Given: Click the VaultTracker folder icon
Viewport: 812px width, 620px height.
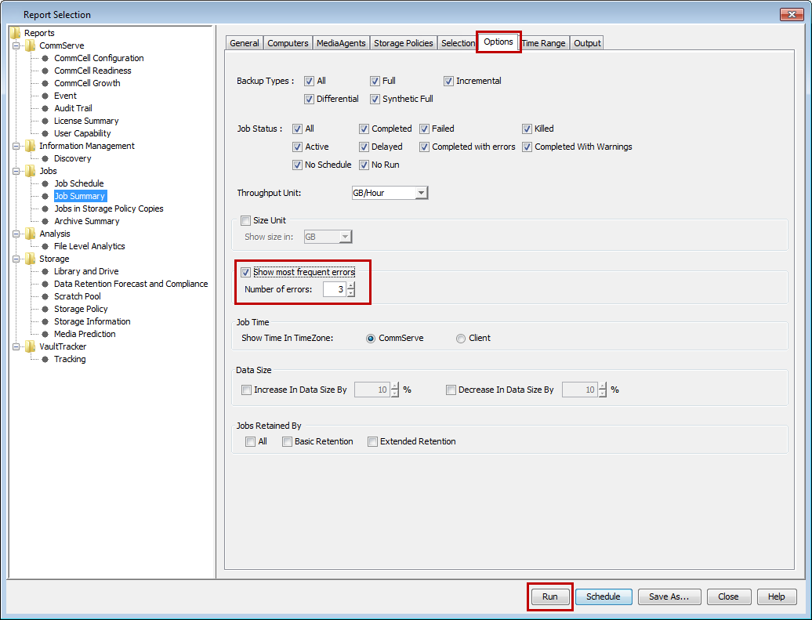Looking at the screenshot, I should coord(31,346).
